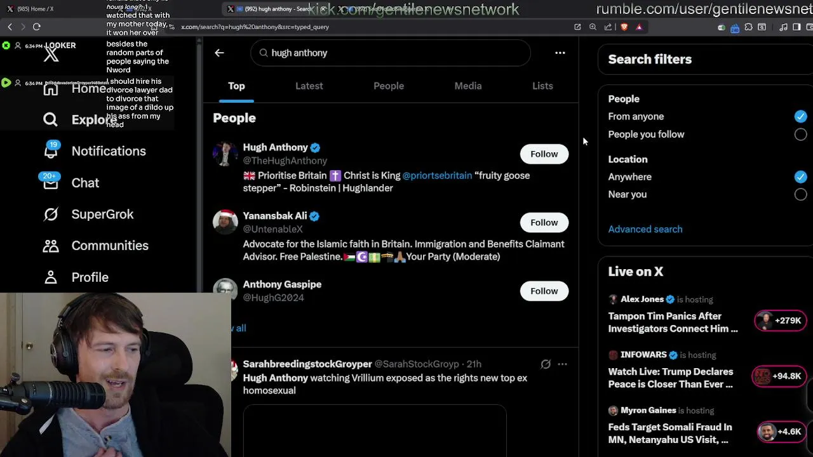Select the 'People you follow' filter option
The height and width of the screenshot is (457, 813).
point(800,134)
